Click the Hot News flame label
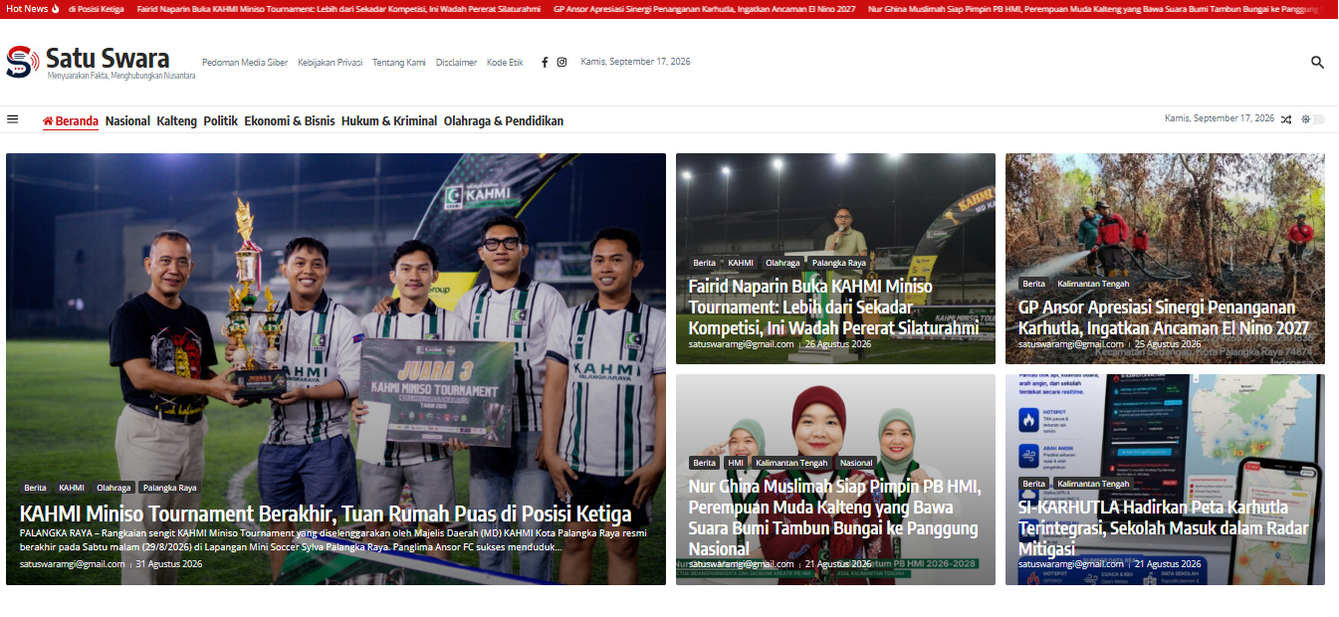This screenshot has width=1339, height=617. [x=33, y=9]
